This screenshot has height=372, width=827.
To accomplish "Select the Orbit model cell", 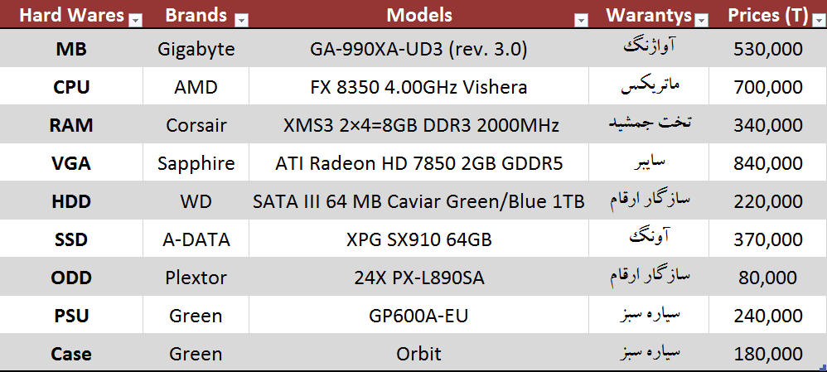I will (x=418, y=354).
